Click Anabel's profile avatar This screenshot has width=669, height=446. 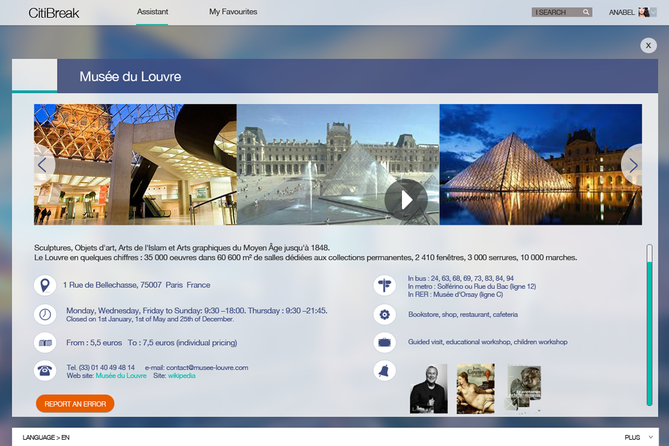click(x=643, y=12)
